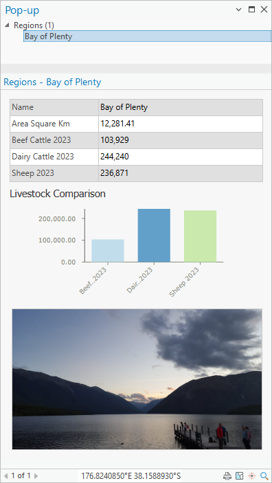Select the feature using the select icon

pos(239,475)
